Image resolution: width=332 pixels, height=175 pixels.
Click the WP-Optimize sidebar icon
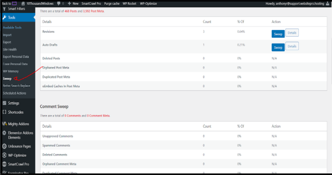(4, 155)
